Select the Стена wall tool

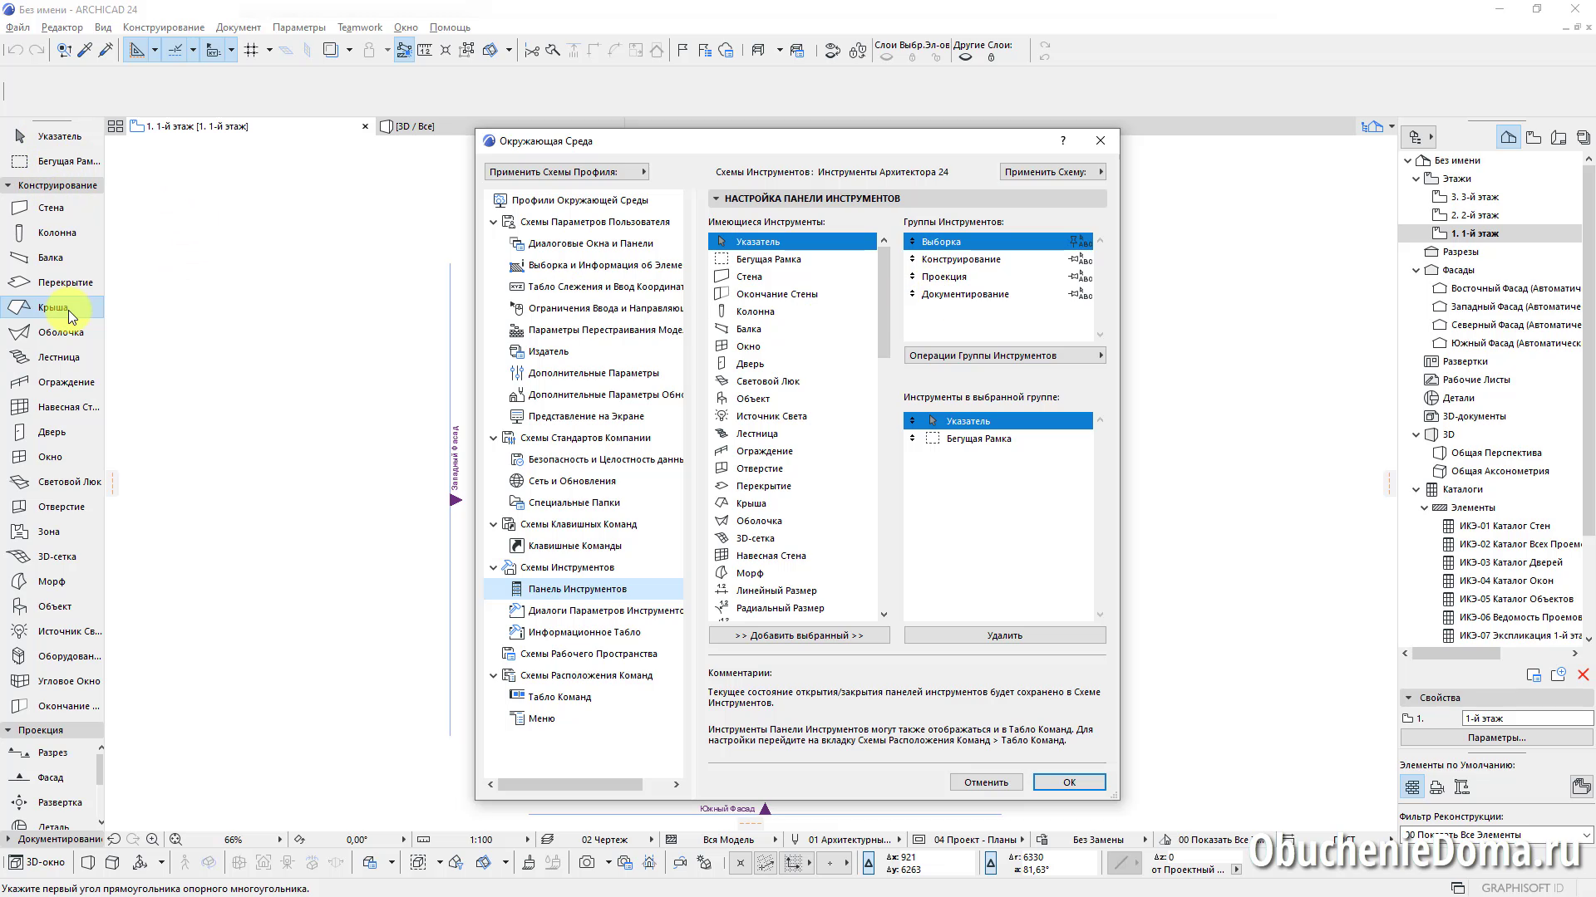(50, 208)
